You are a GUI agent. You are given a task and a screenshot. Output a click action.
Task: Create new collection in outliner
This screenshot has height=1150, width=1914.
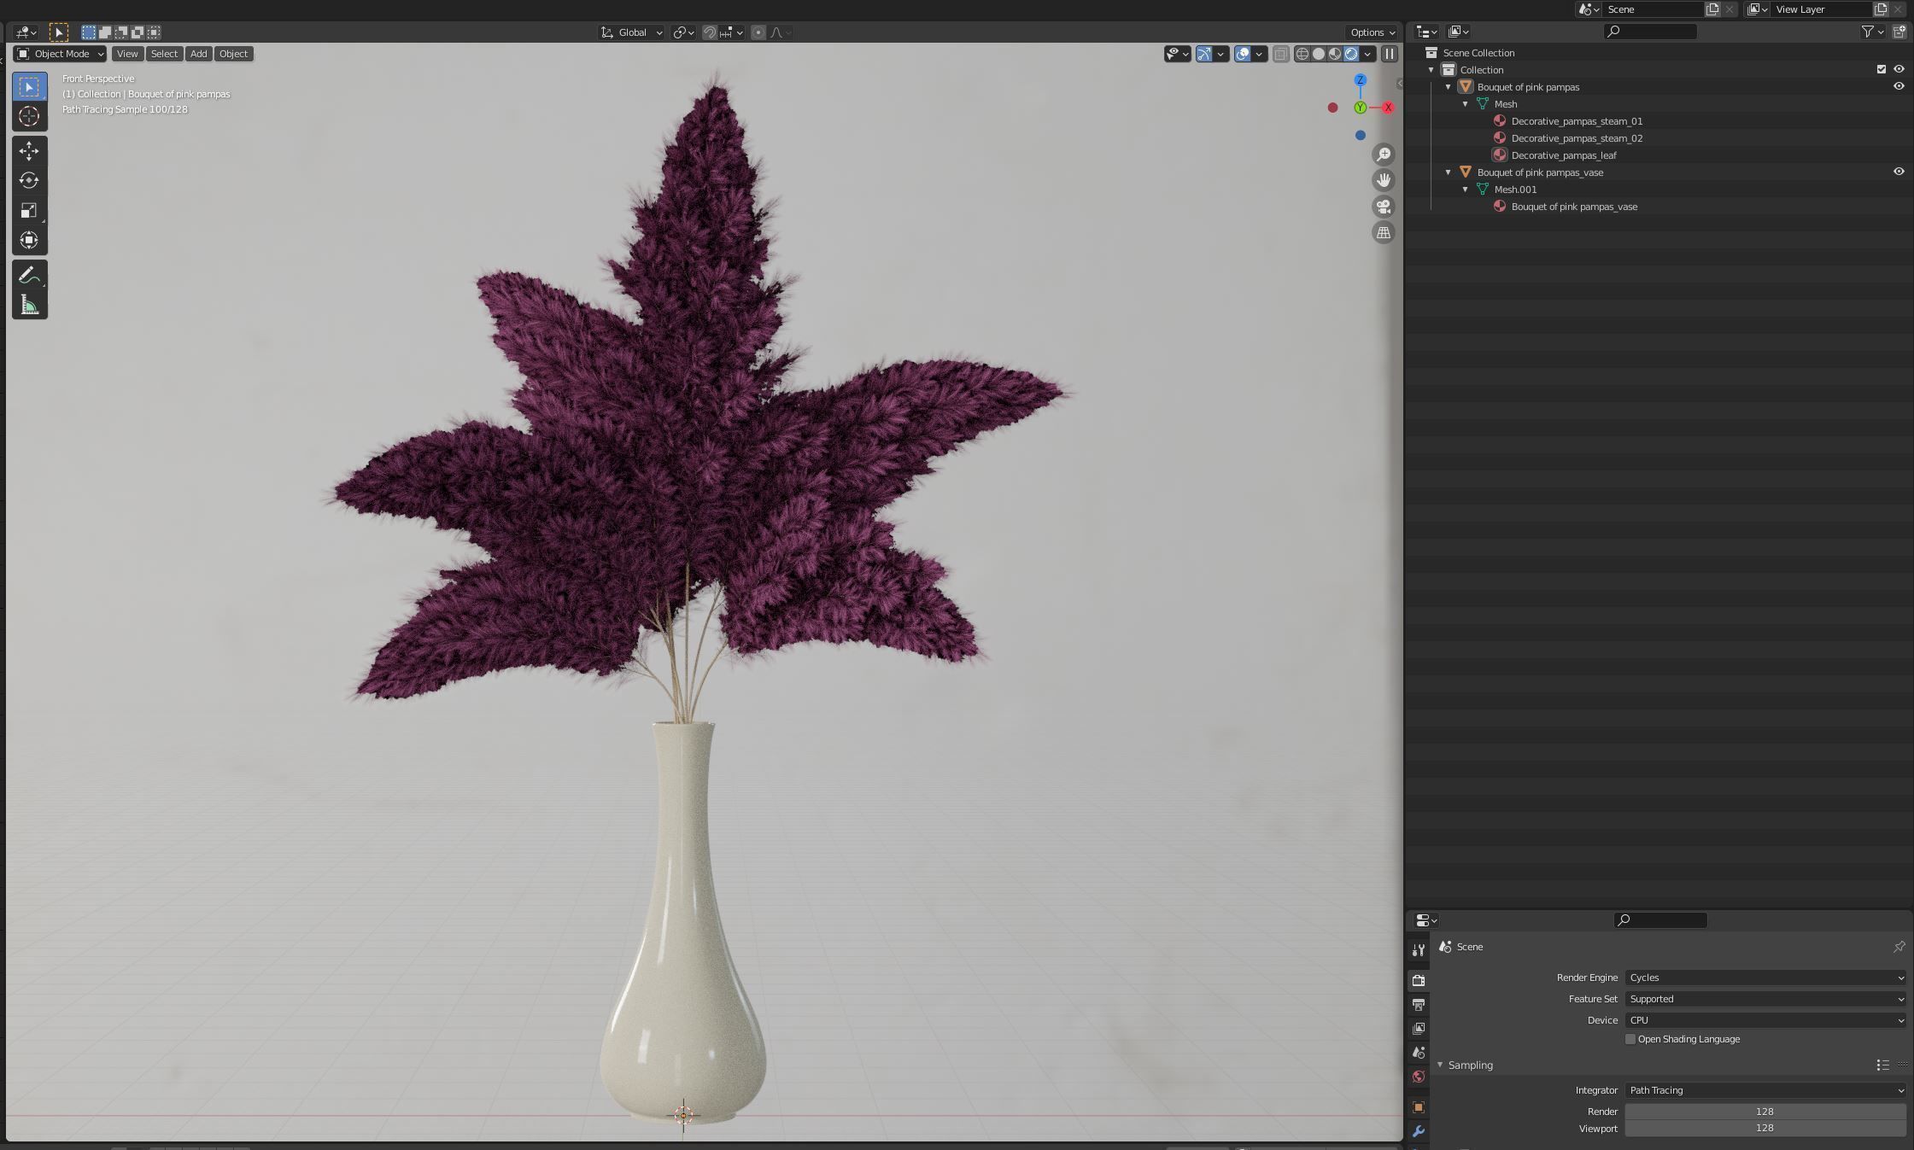pos(1899,32)
